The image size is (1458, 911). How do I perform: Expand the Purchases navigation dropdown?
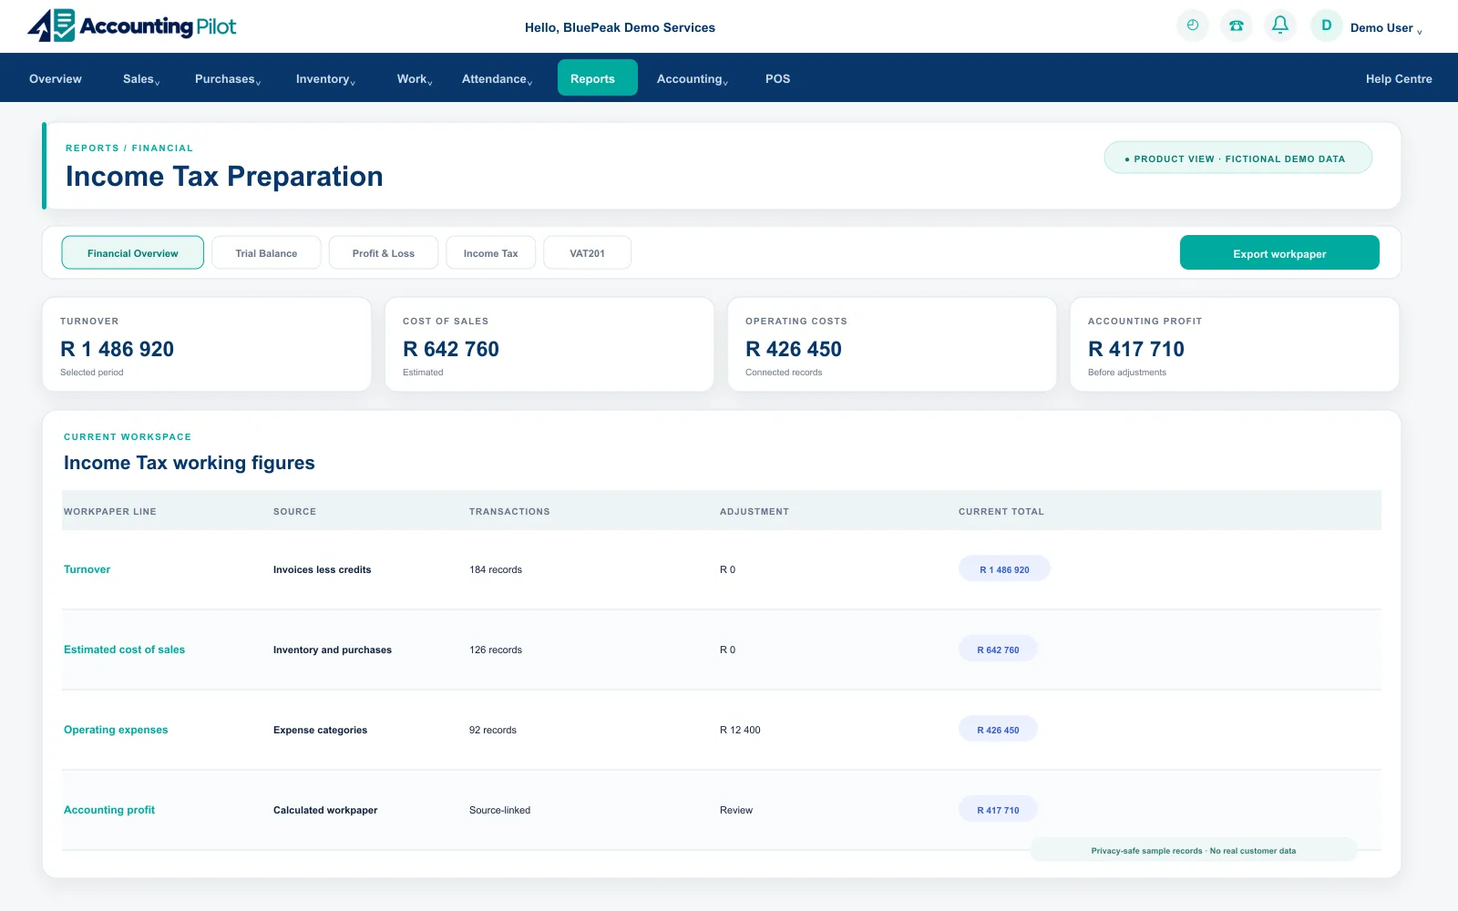228,79
